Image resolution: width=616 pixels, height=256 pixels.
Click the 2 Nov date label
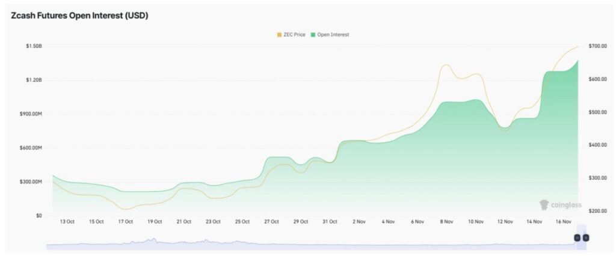[358, 222]
